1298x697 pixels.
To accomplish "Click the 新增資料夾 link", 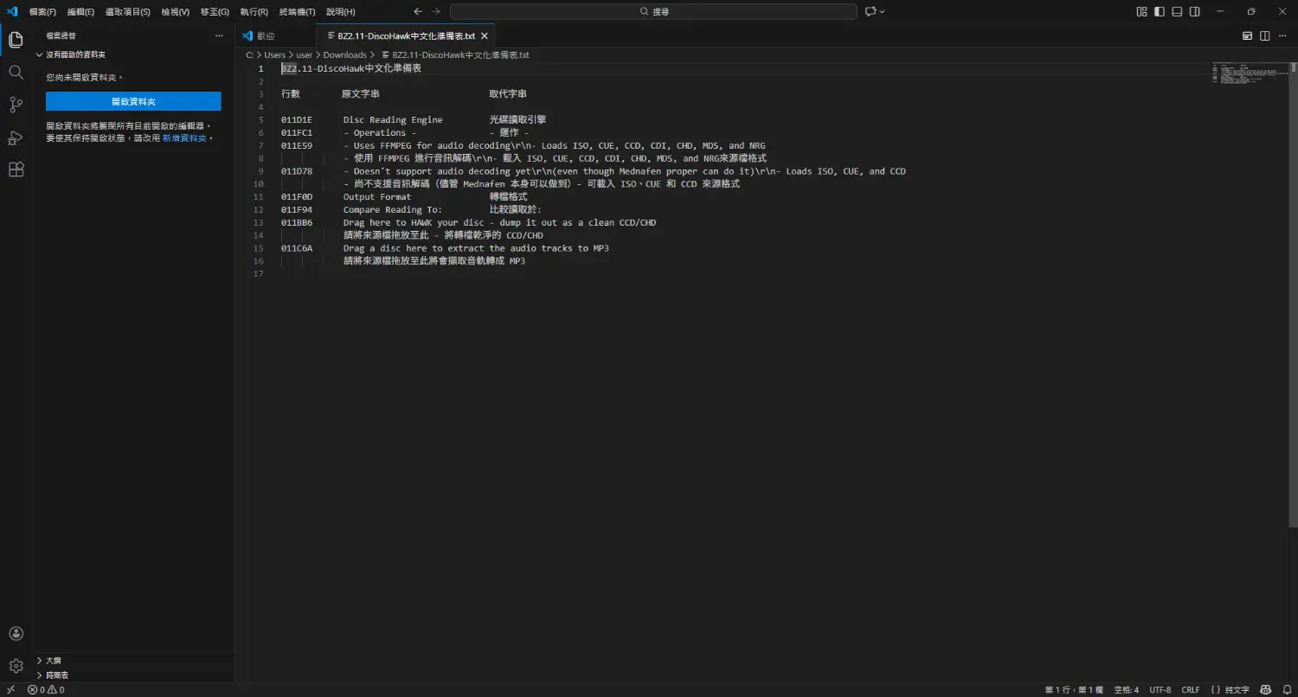I will [x=184, y=138].
